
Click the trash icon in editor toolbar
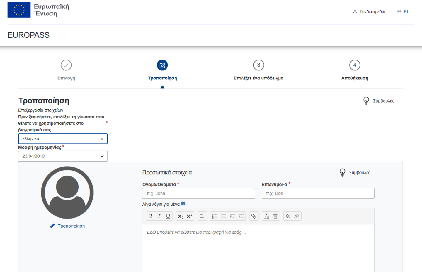pos(275,216)
